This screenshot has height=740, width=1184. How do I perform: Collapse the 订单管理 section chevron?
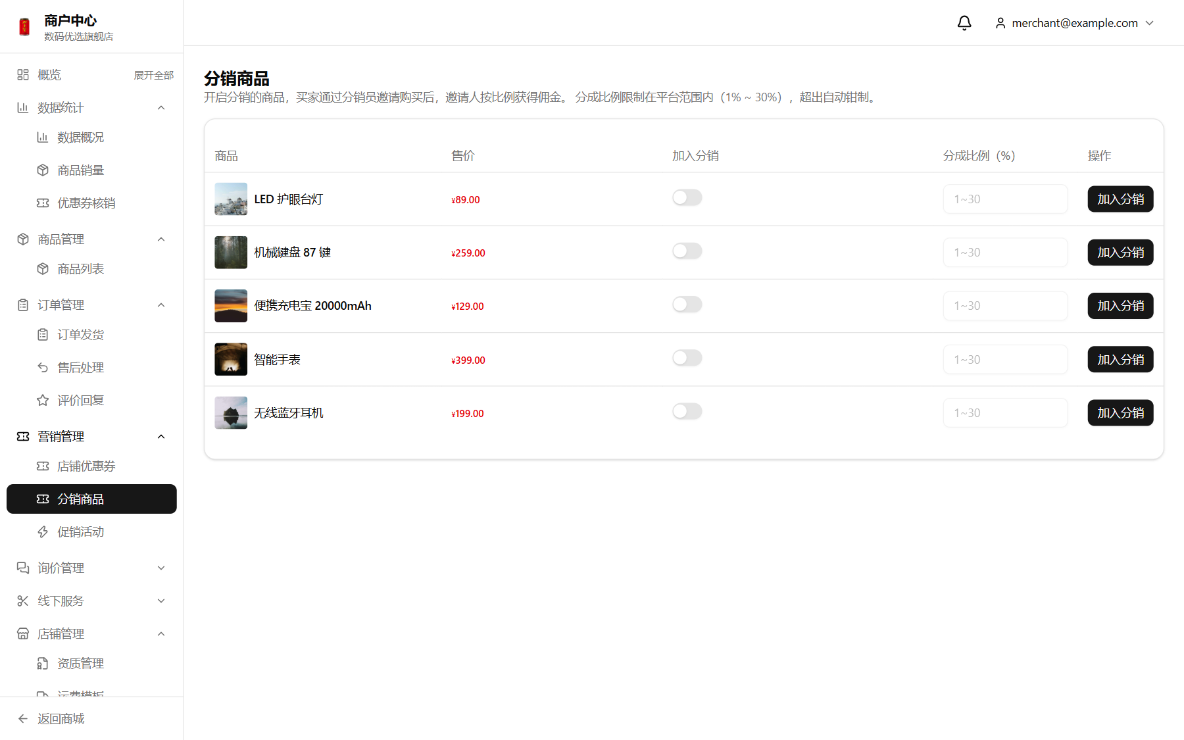coord(161,305)
